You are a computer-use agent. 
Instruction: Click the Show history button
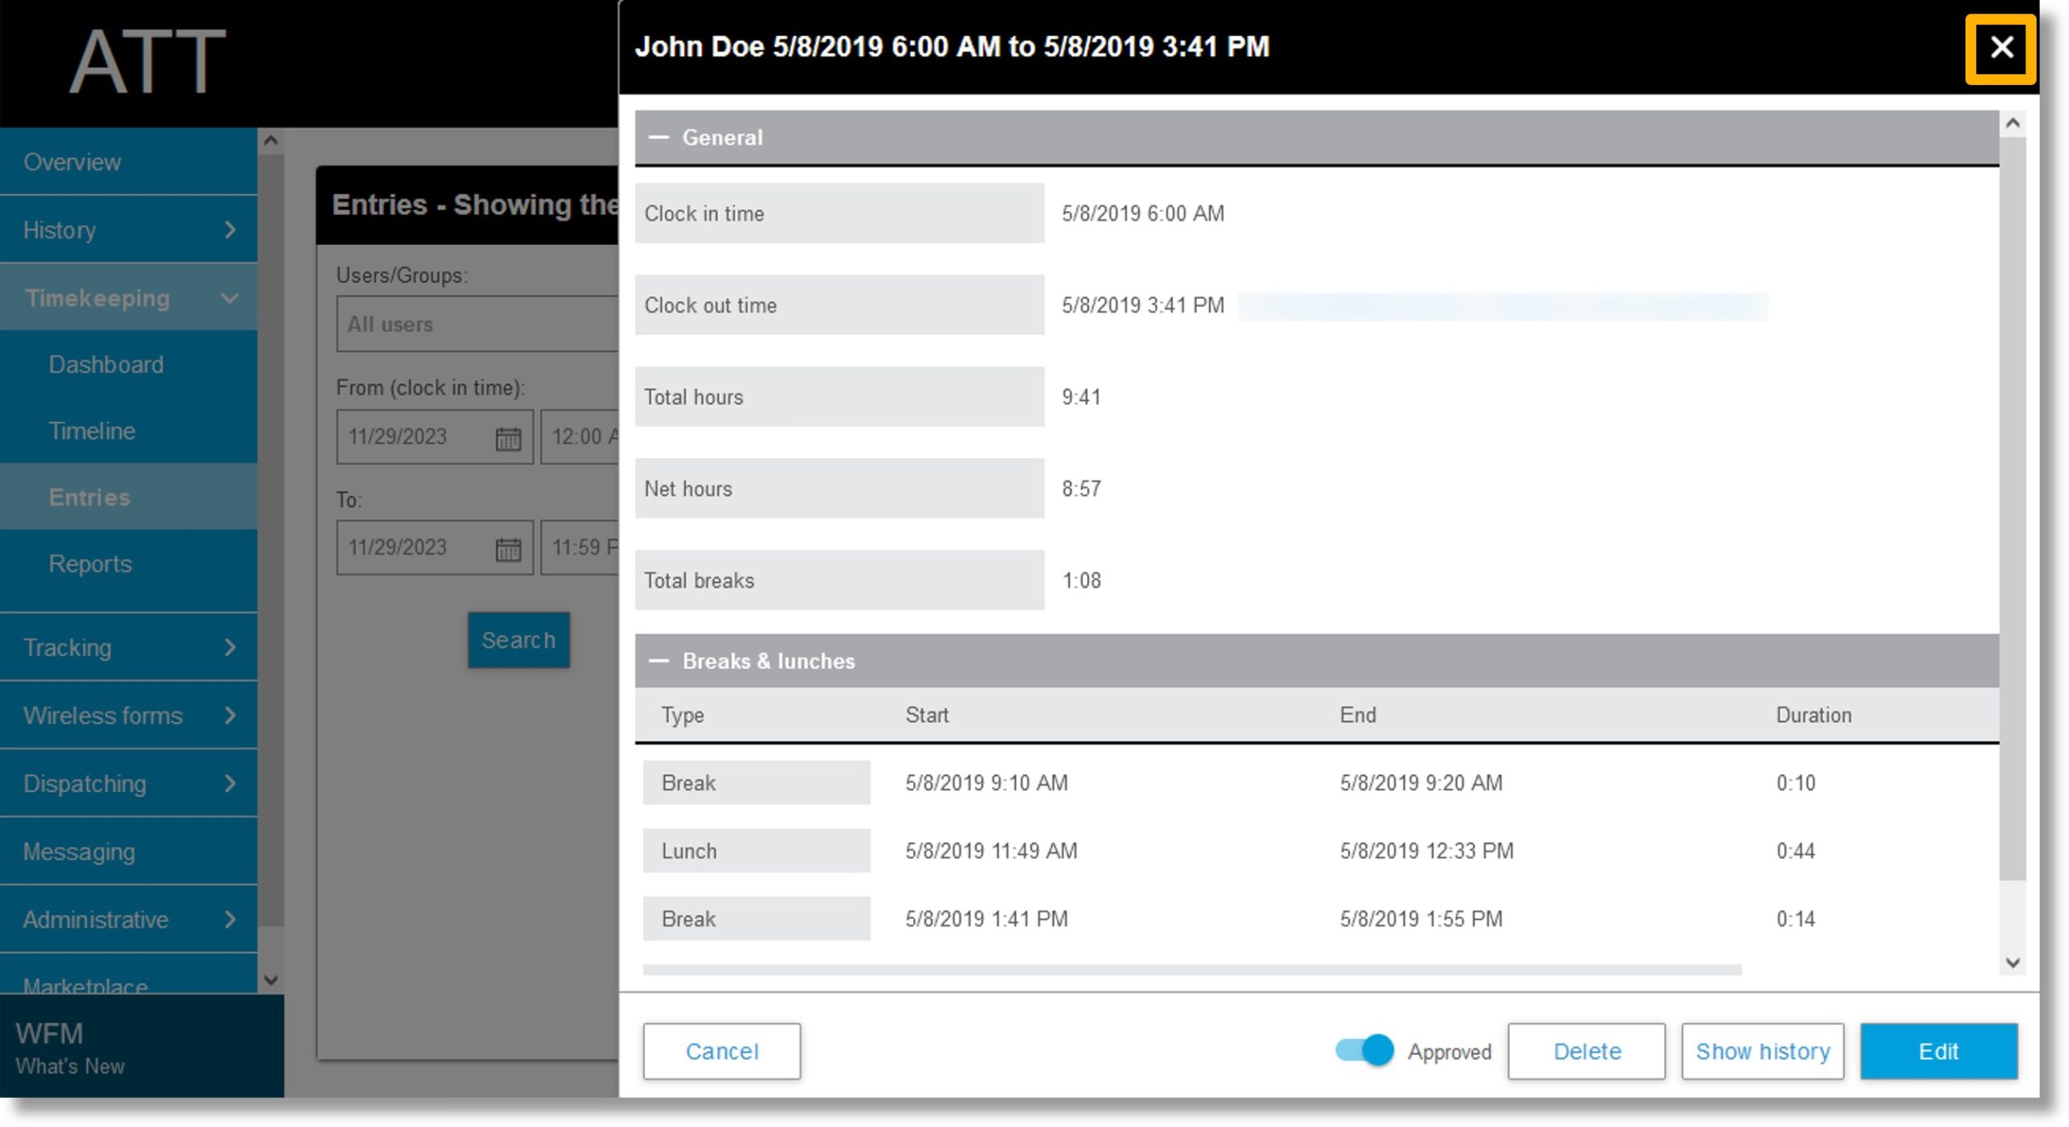[1761, 1051]
